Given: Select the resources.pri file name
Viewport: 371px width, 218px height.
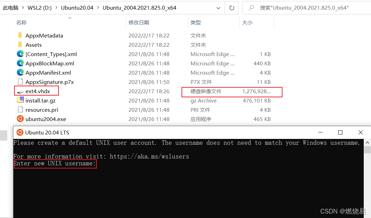Looking at the screenshot, I should 42,110.
